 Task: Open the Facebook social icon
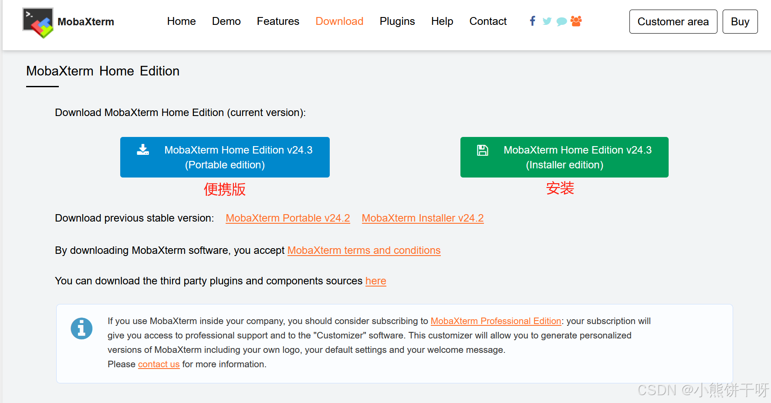click(532, 21)
